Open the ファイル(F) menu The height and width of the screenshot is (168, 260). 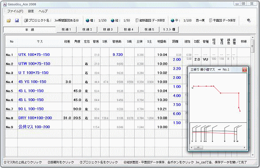[15, 11]
